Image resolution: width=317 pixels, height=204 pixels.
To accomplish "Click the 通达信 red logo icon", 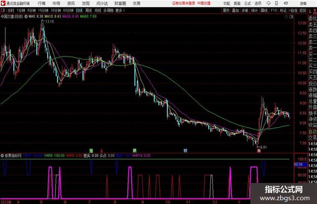I will pos(3,3).
